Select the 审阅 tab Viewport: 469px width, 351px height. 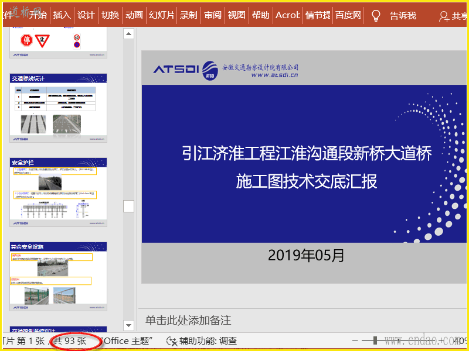(213, 15)
